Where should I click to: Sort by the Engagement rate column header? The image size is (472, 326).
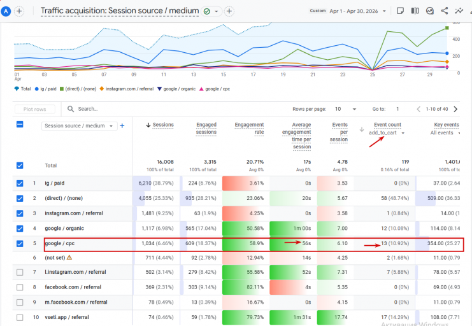pyautogui.click(x=249, y=128)
